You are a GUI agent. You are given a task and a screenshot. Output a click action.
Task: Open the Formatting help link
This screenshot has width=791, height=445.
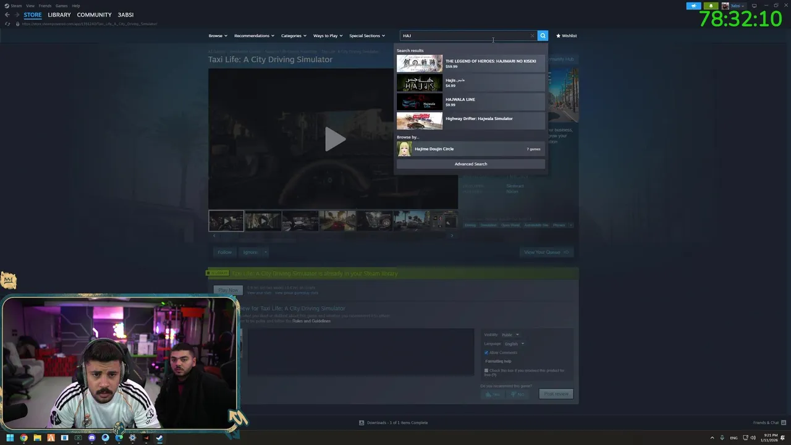[x=498, y=361]
